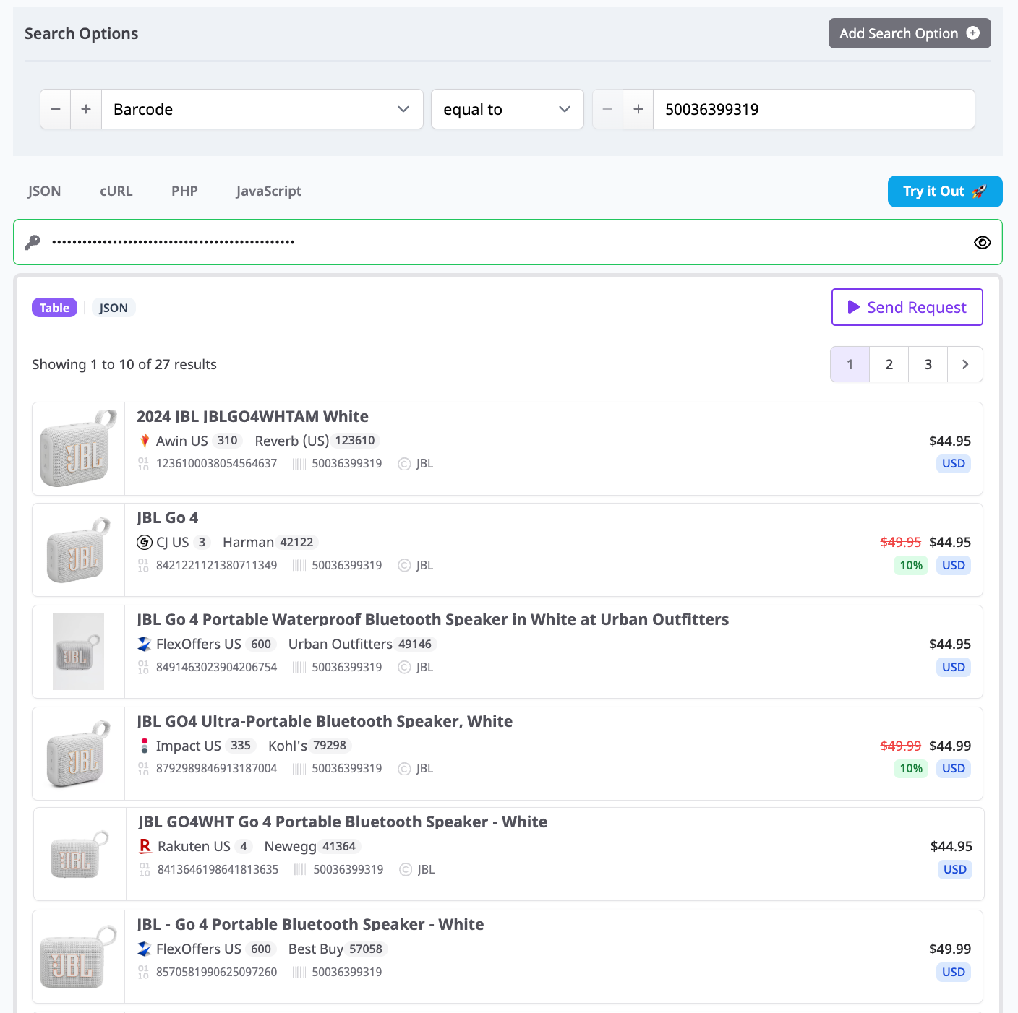This screenshot has height=1013, width=1018.
Task: Click the USD badge in Reverb row
Action: click(953, 463)
